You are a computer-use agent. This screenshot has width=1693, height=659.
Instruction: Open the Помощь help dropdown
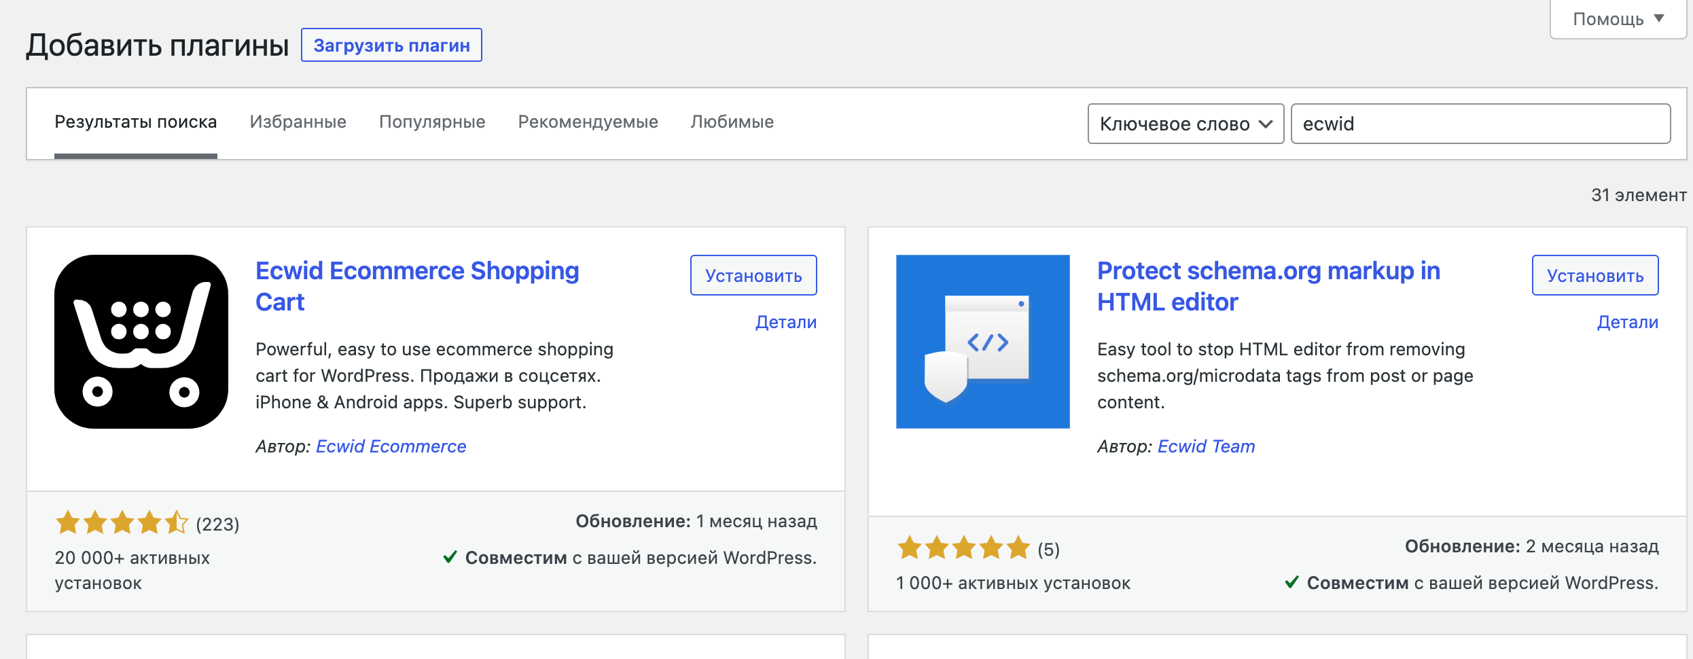(1618, 19)
